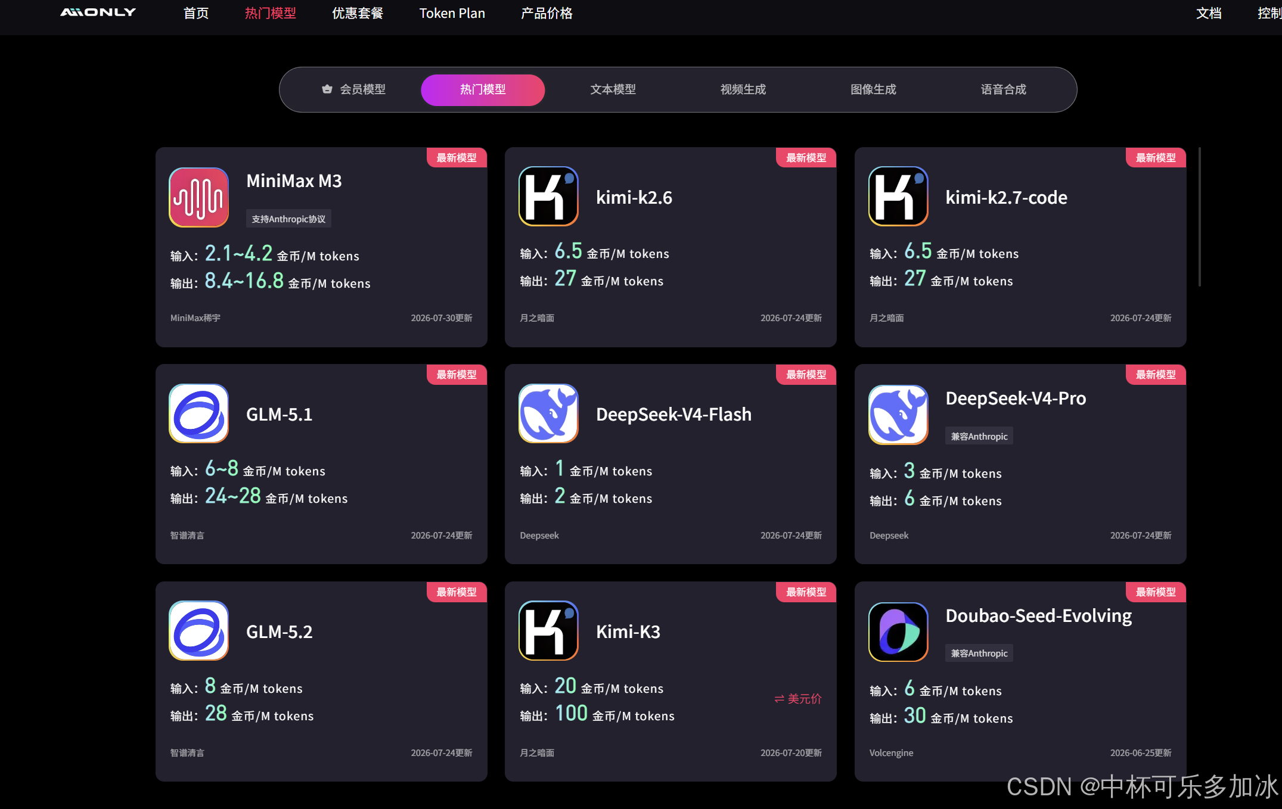Image resolution: width=1282 pixels, height=809 pixels.
Task: Click the page scrollbar beside the cards
Action: click(1199, 216)
